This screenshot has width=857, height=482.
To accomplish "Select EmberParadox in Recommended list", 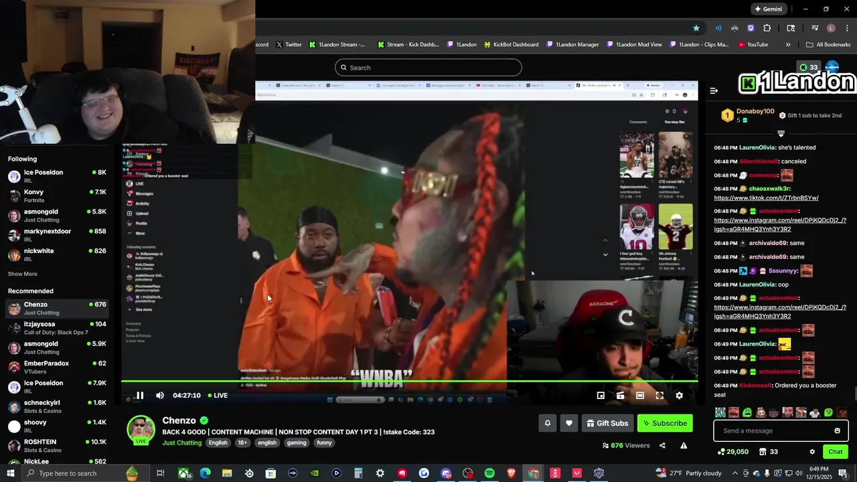I will click(x=56, y=368).
